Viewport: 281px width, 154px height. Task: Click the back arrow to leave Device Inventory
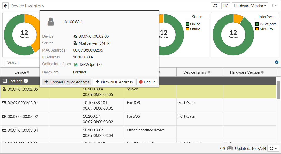[5, 6]
